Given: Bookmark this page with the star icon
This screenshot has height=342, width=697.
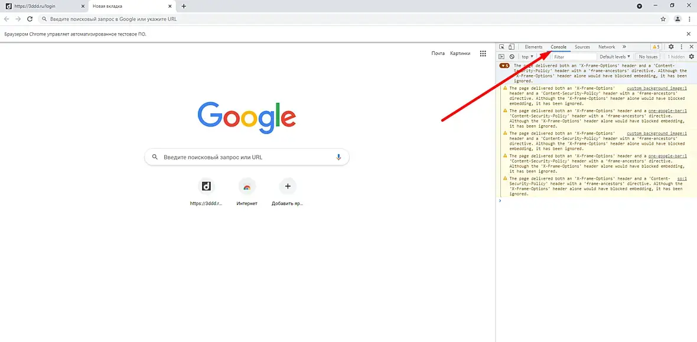Looking at the screenshot, I should coord(663,19).
